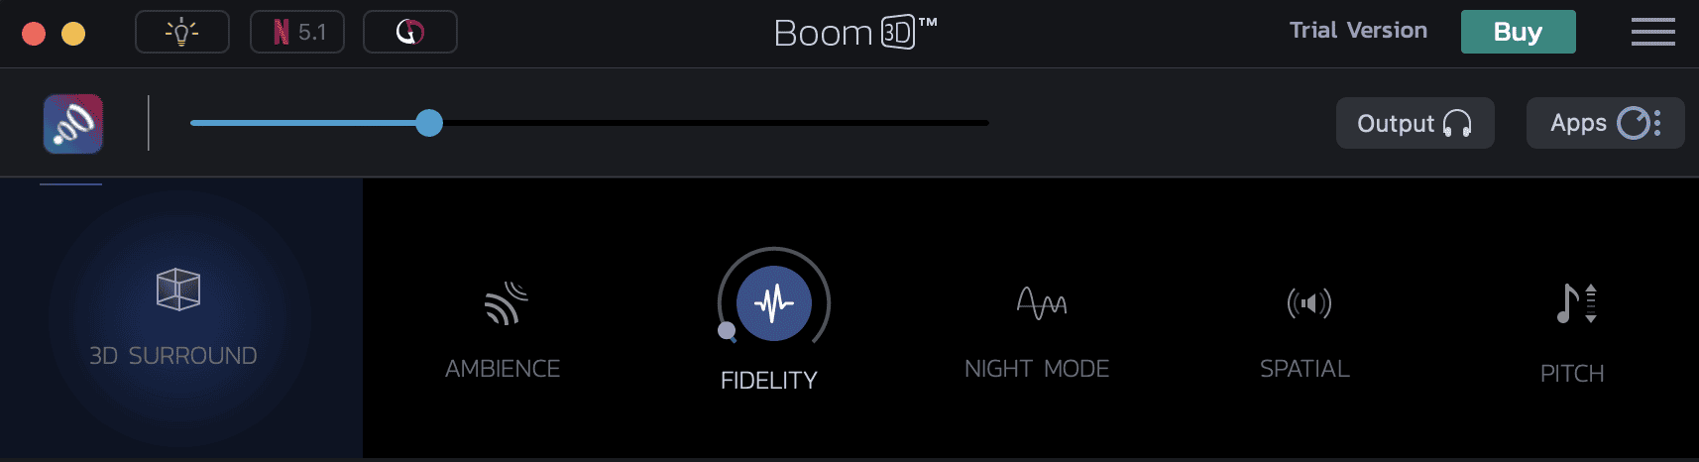Select the Night Mode waveform icon
This screenshot has width=1699, height=462.
pos(1041,302)
